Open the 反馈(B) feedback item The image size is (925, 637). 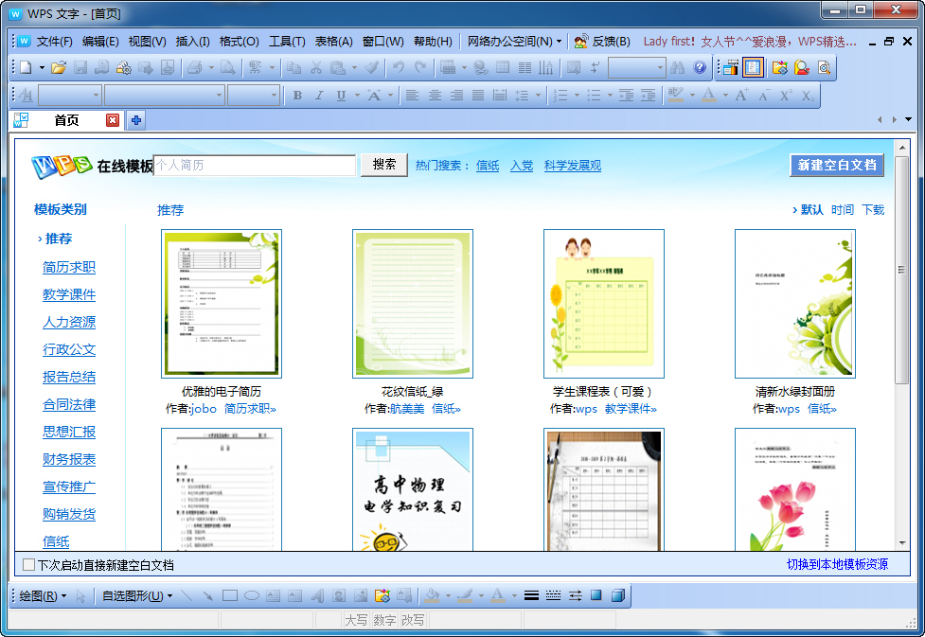[602, 42]
